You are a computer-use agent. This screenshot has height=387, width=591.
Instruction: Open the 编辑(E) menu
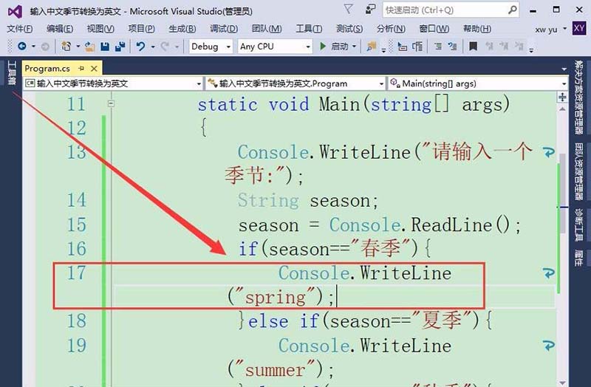coord(60,29)
